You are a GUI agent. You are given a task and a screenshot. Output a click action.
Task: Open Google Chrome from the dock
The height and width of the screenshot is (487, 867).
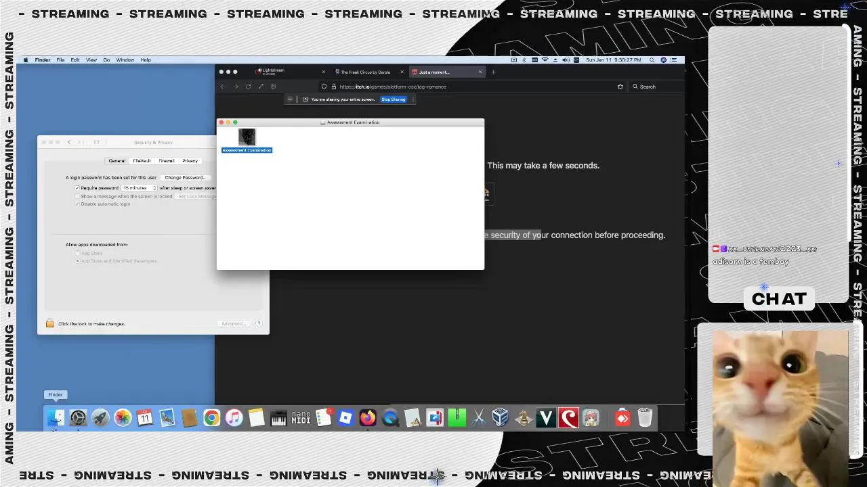coord(212,418)
